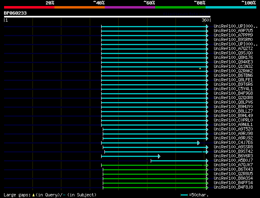This screenshot has height=198, width=260.
Task: Click the cyan alignment bar of A5B0J7
Action: pyautogui.click(x=179, y=161)
